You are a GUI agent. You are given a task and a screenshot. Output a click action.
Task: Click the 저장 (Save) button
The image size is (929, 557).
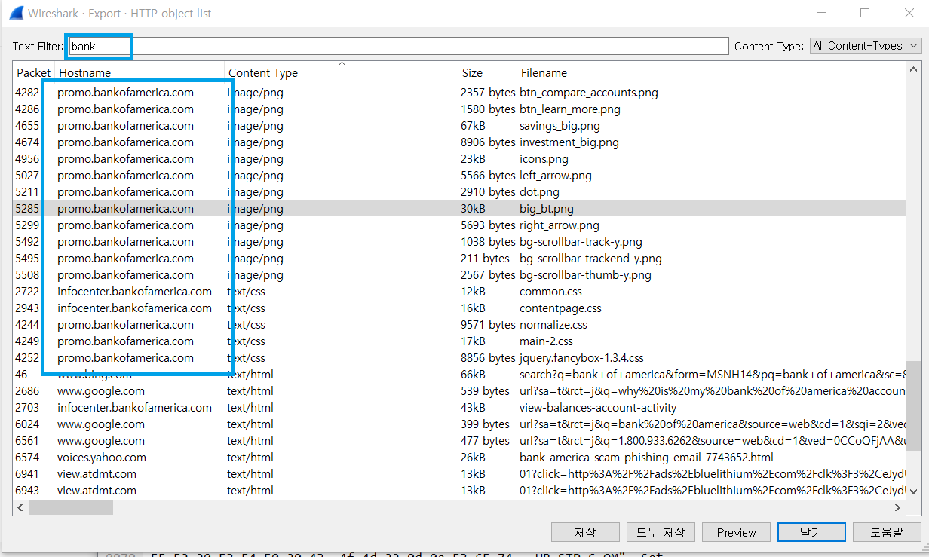point(585,532)
